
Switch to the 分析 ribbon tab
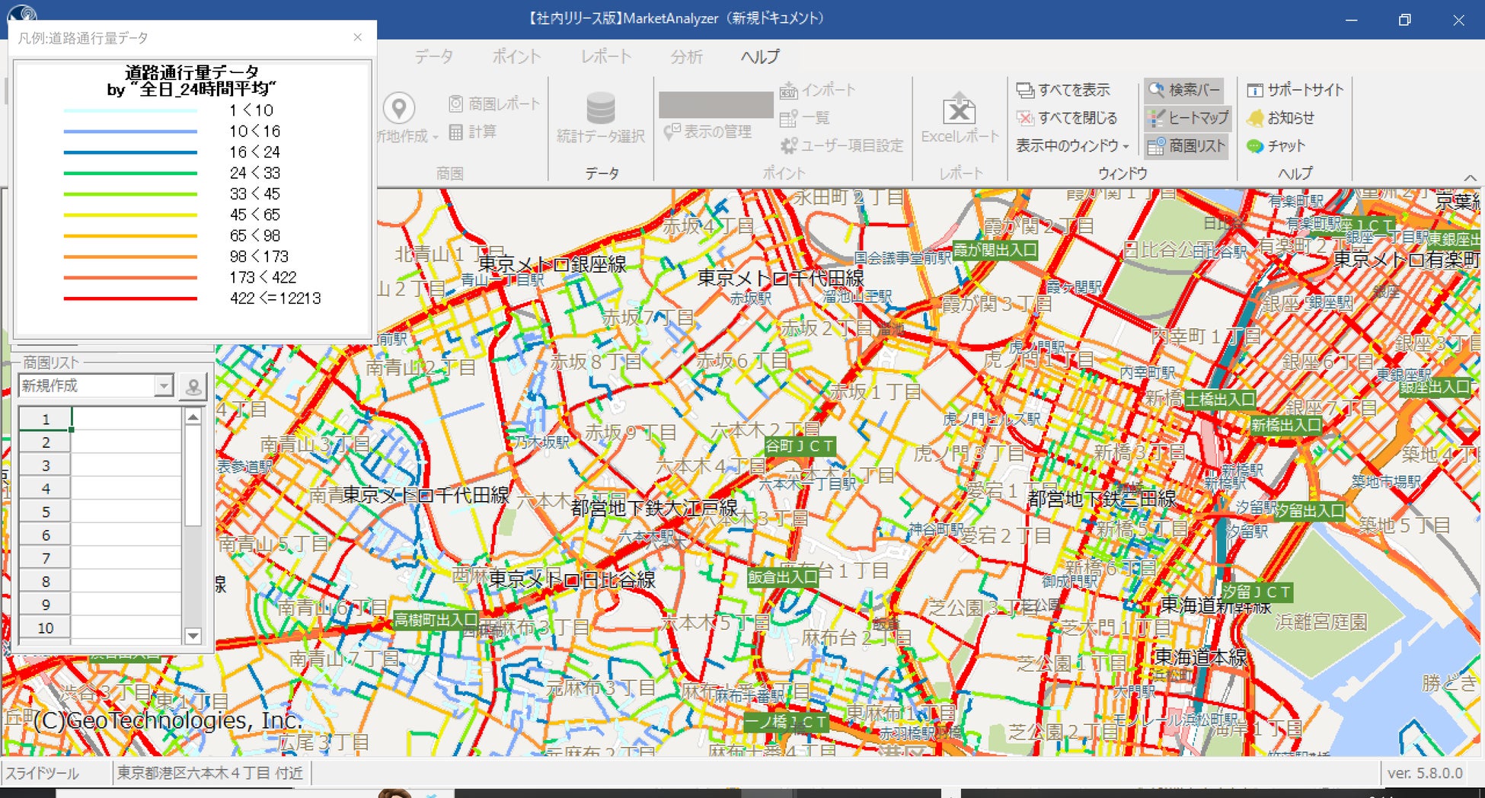(x=686, y=56)
